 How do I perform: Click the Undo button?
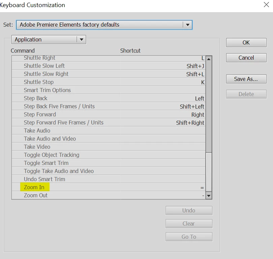point(189,210)
